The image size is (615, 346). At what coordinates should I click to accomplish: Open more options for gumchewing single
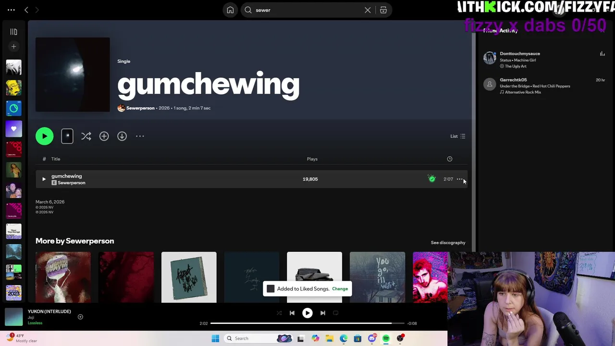tap(140, 136)
